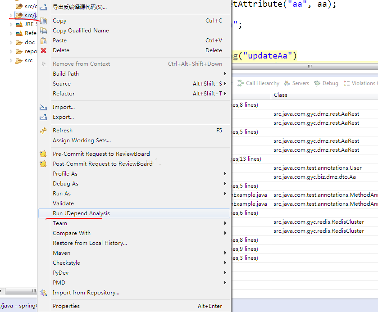Select Refresh menu entry
The height and width of the screenshot is (312, 378).
pos(134,131)
